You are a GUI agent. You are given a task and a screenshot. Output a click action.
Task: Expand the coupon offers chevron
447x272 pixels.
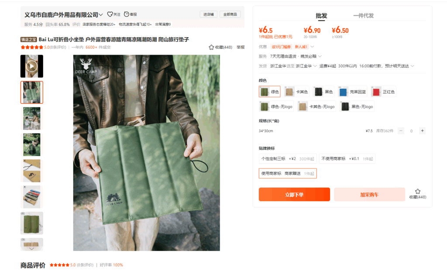[312, 46]
